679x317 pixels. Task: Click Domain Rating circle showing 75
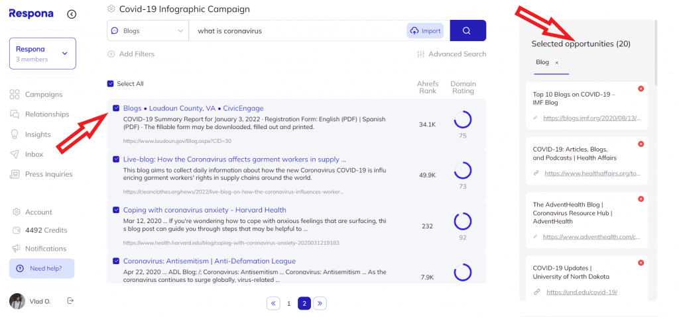coord(462,119)
